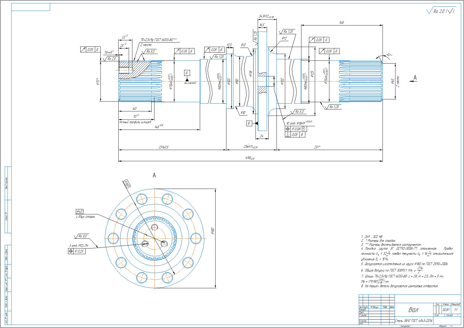
Task: Select the R 0,25 position tolerance frame
Action: [x=77, y=251]
